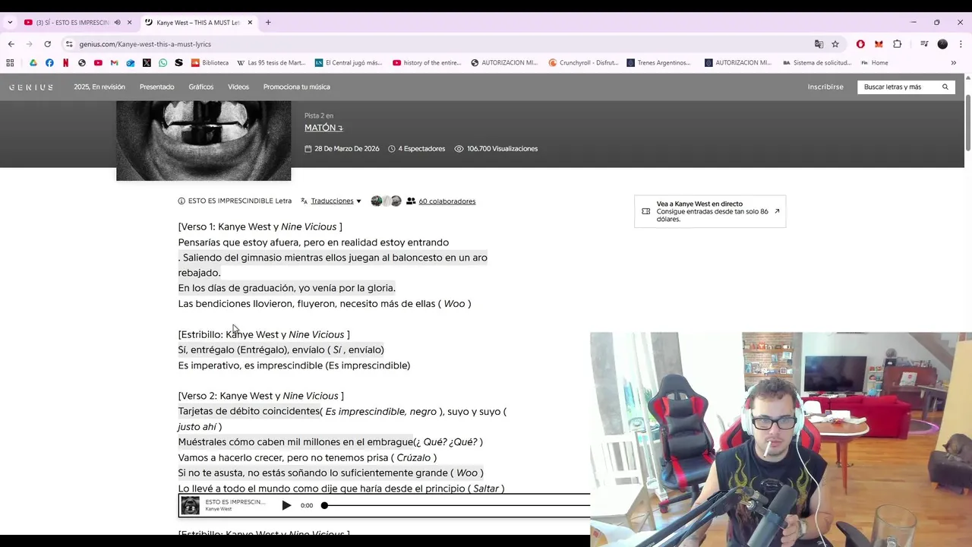Close the YouTube tab
Screen dimensions: 972x547
point(129,22)
